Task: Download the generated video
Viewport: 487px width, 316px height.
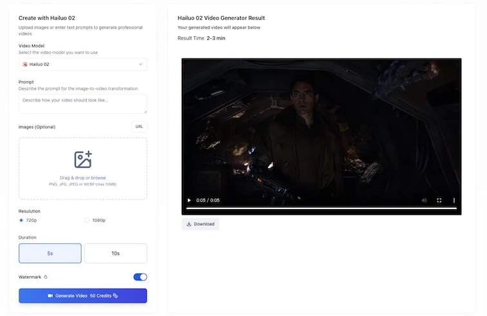Action: point(200,224)
